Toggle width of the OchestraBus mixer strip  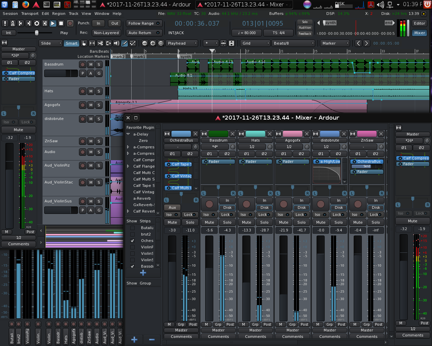167,134
